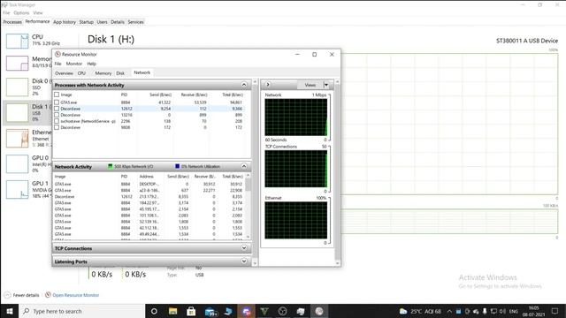This screenshot has width=566, height=318.
Task: Click the icon beside Open Resource Monitor
Action: [x=48, y=295]
